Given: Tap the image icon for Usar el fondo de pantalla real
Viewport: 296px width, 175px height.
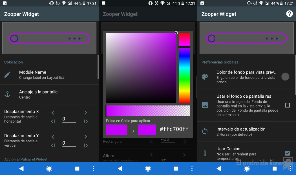Looking at the screenshot, I should click(x=205, y=105).
